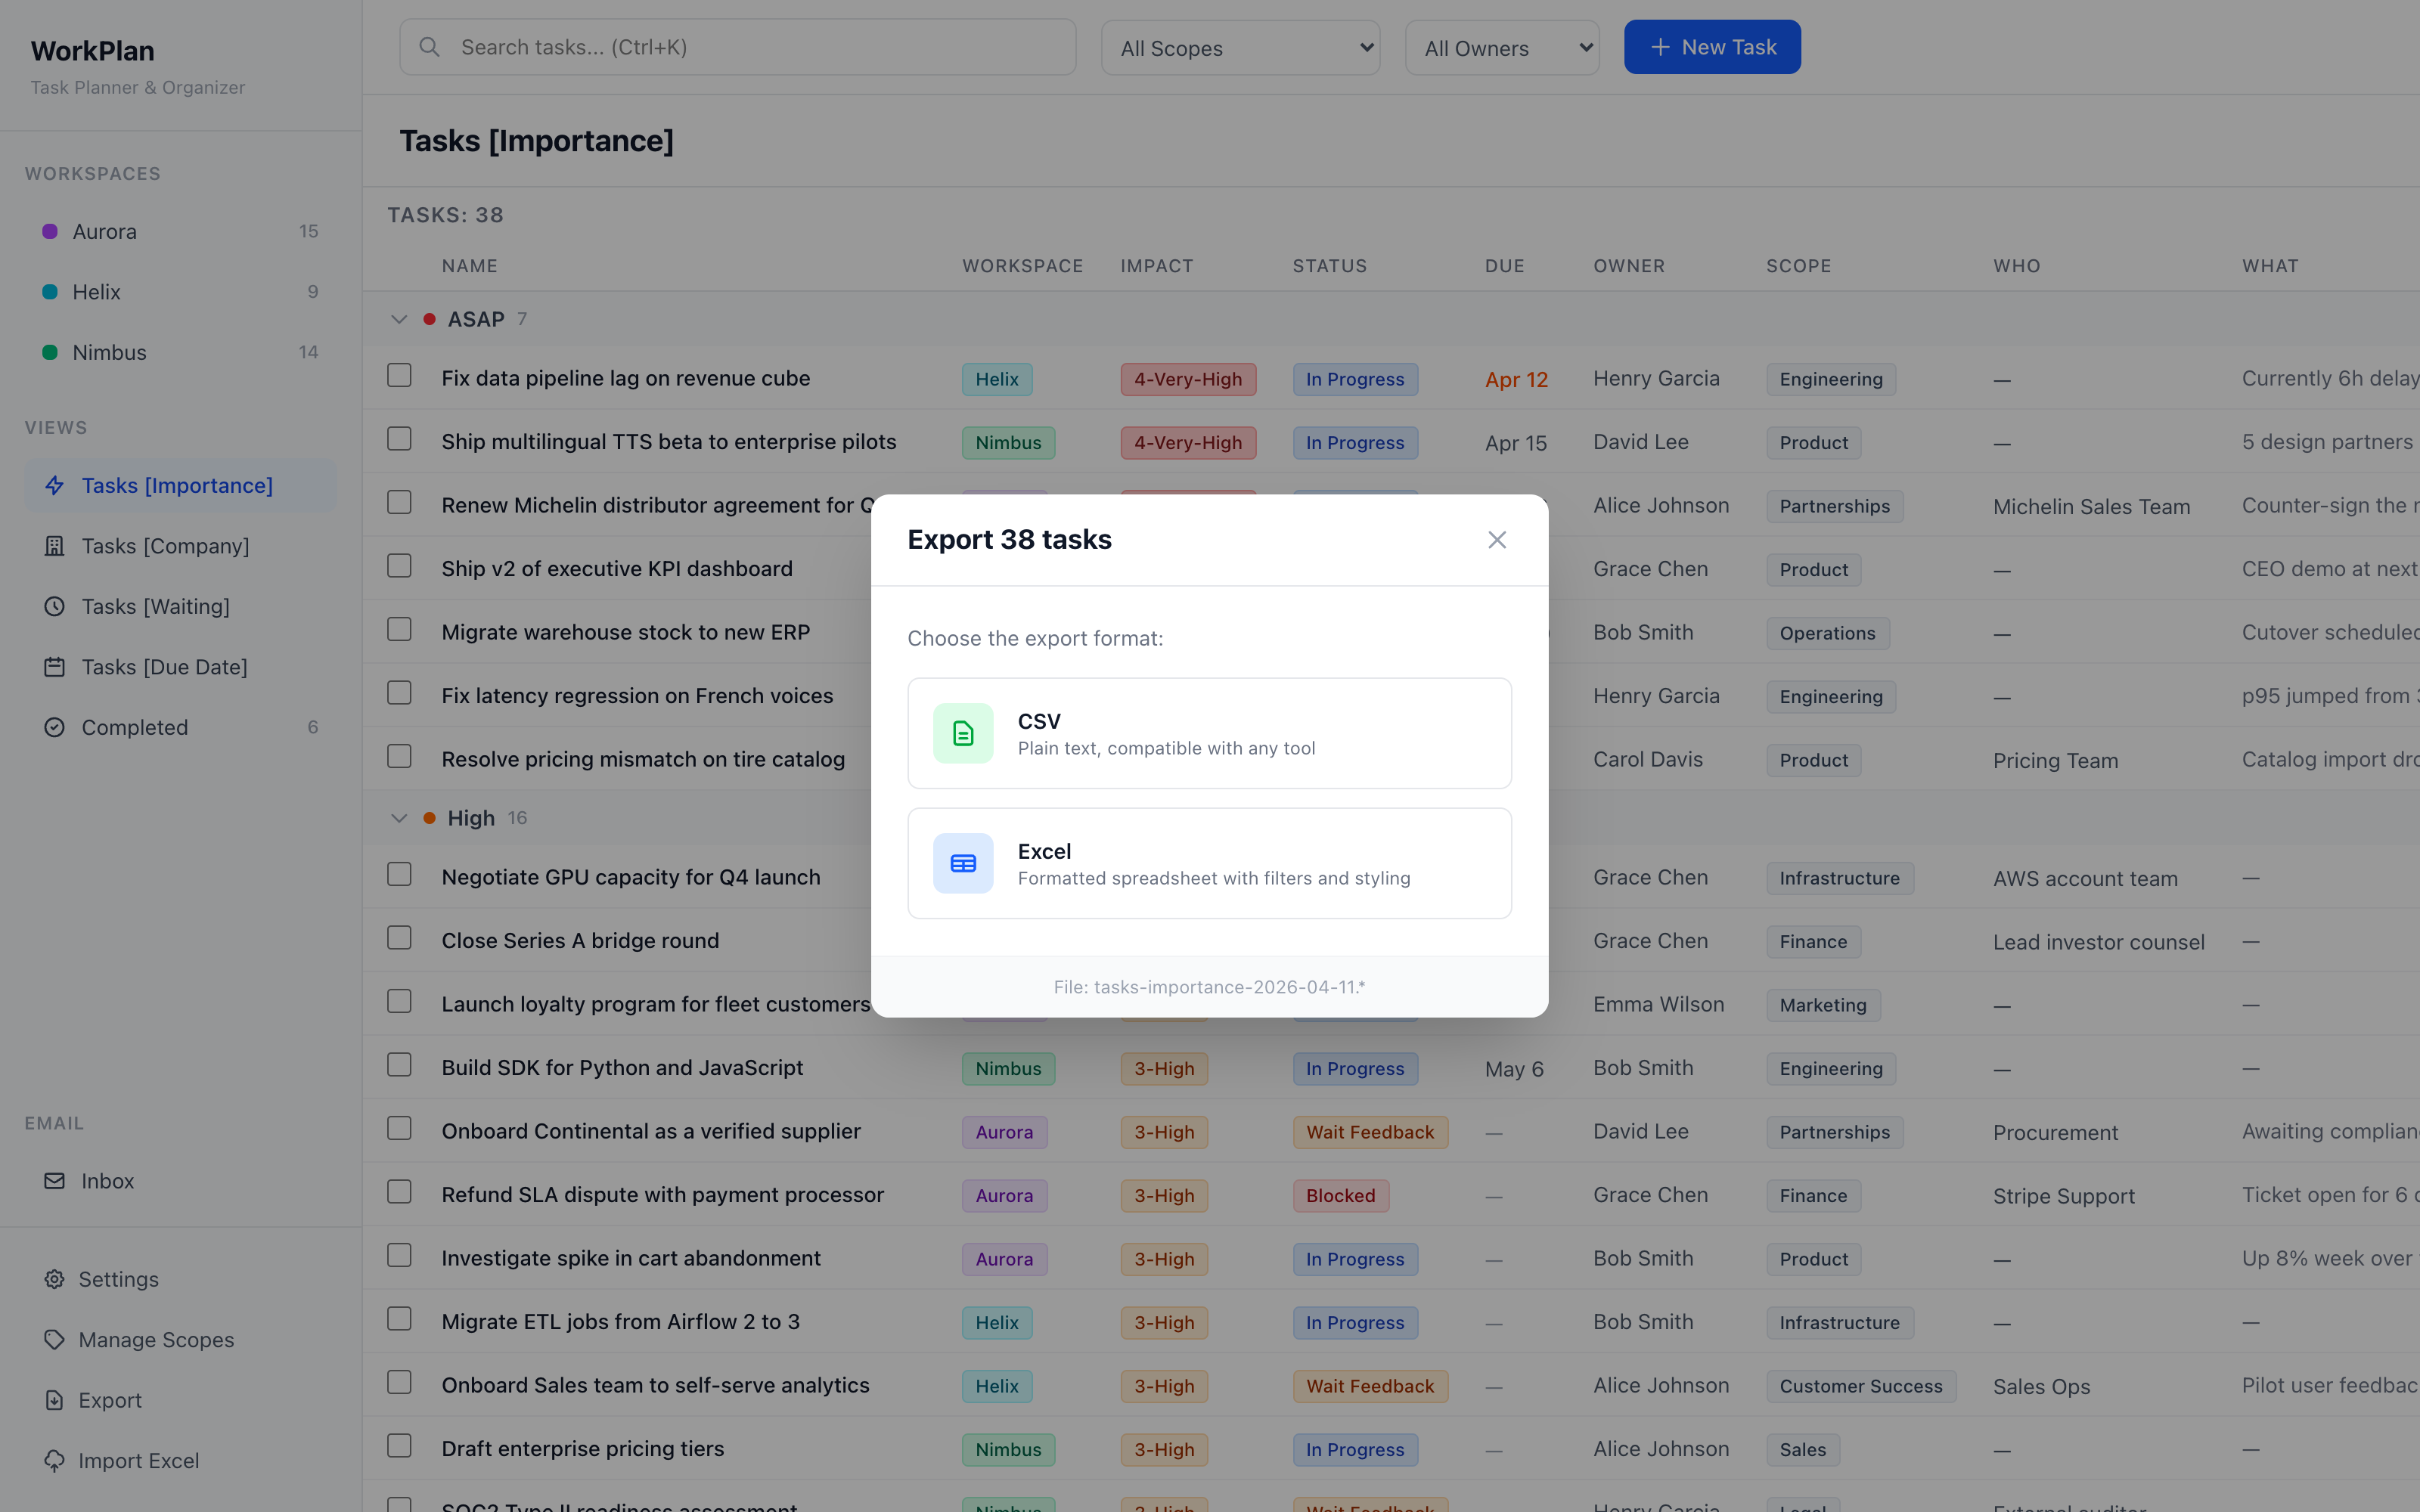
Task: Open the Tasks [Company] view label
Action: [x=166, y=546]
